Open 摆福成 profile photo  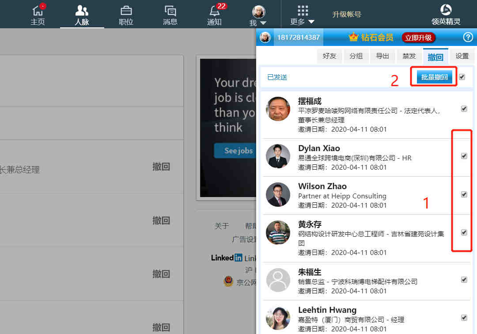278,109
